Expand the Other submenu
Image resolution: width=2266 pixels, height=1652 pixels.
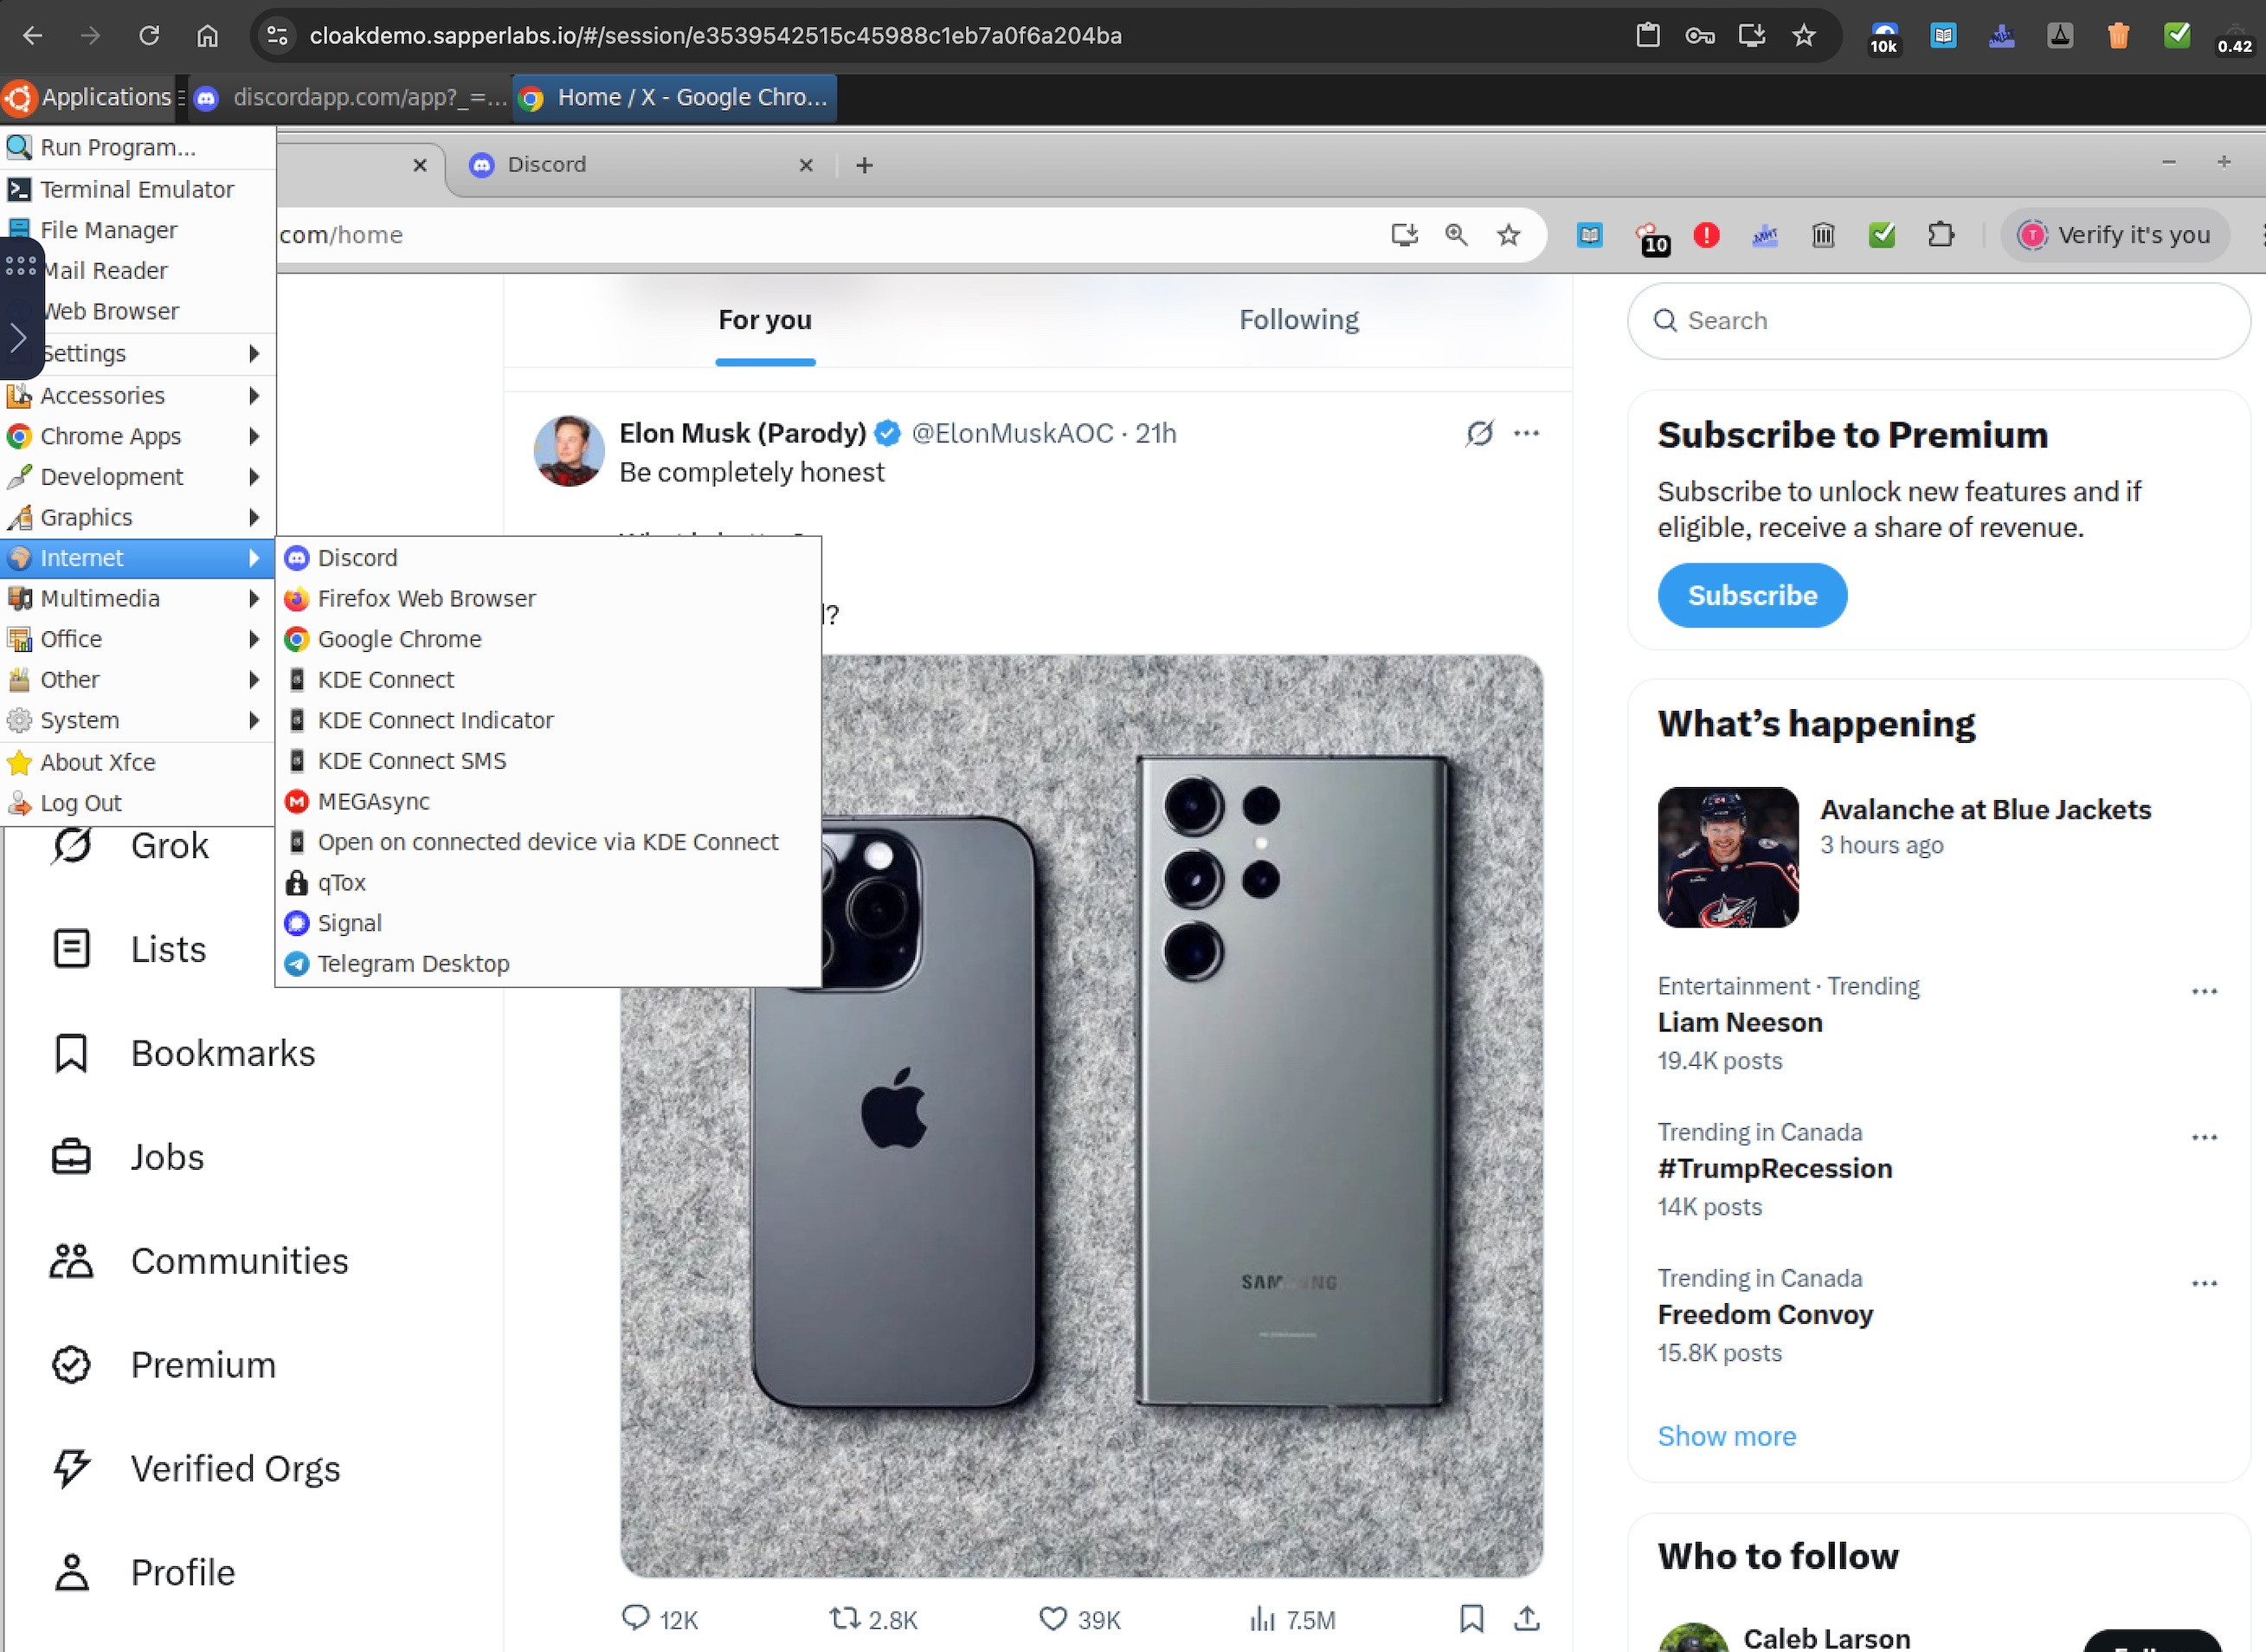tap(138, 680)
